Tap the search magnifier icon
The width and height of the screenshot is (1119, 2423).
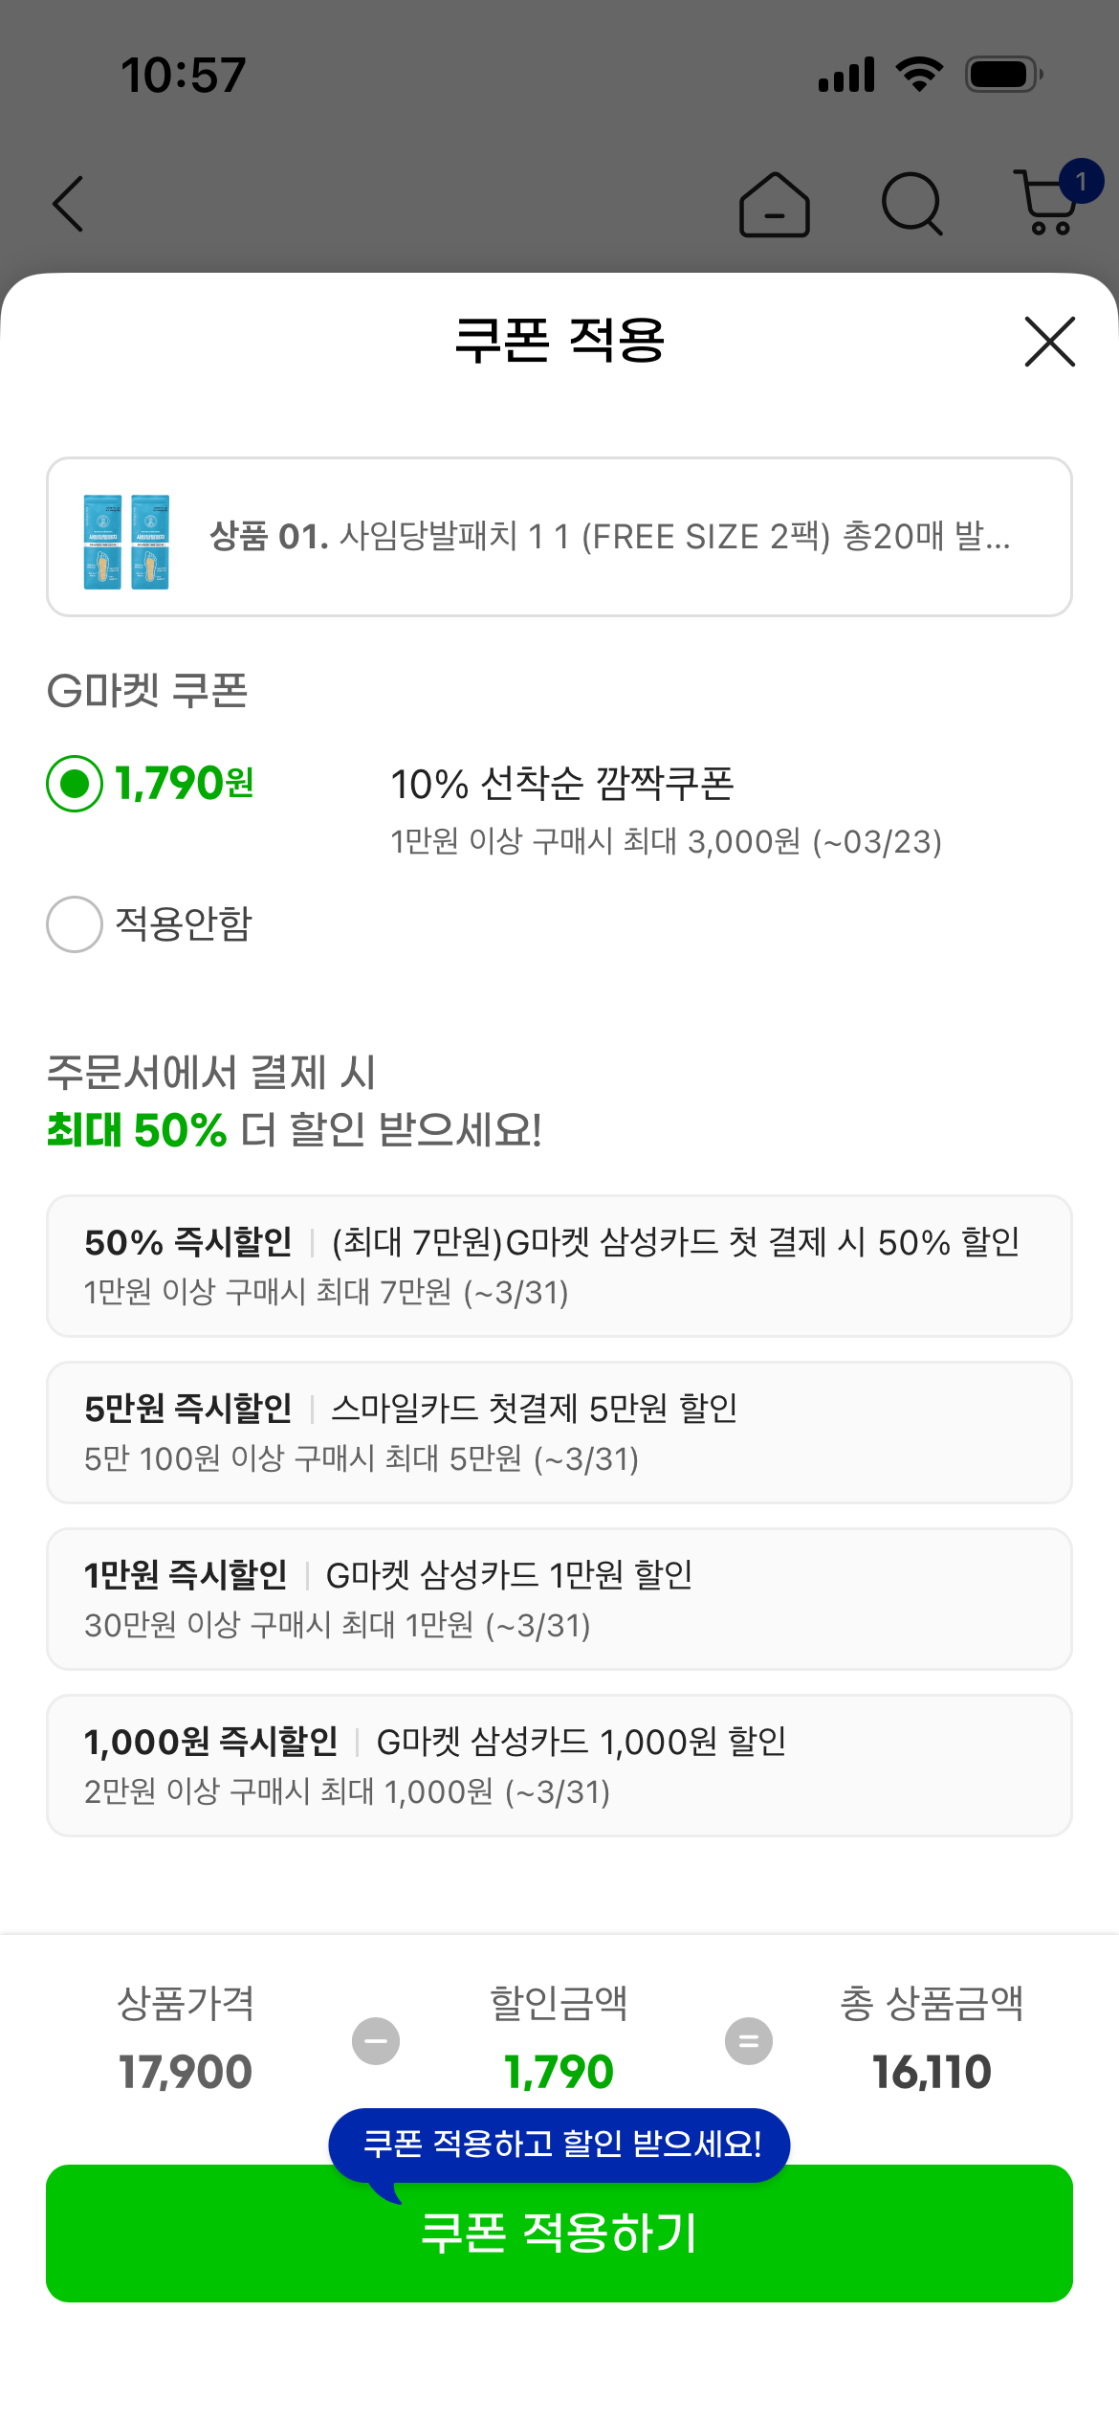tap(911, 204)
